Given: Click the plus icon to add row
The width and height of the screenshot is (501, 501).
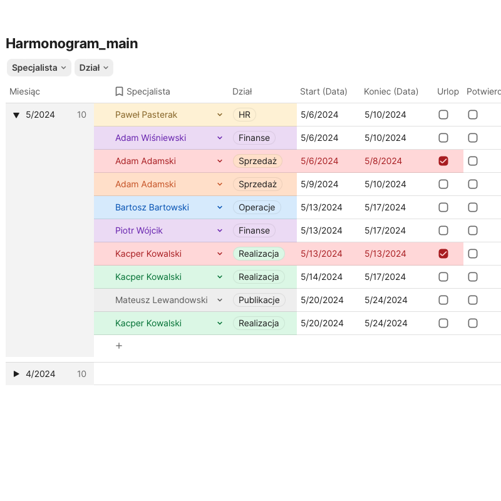Looking at the screenshot, I should [x=119, y=346].
